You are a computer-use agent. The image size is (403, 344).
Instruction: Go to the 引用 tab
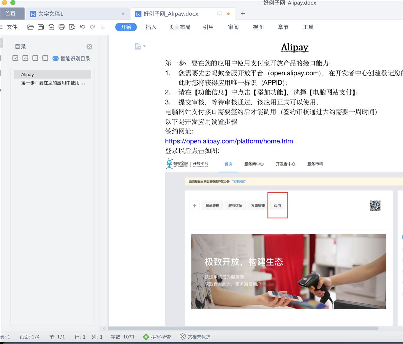click(208, 27)
